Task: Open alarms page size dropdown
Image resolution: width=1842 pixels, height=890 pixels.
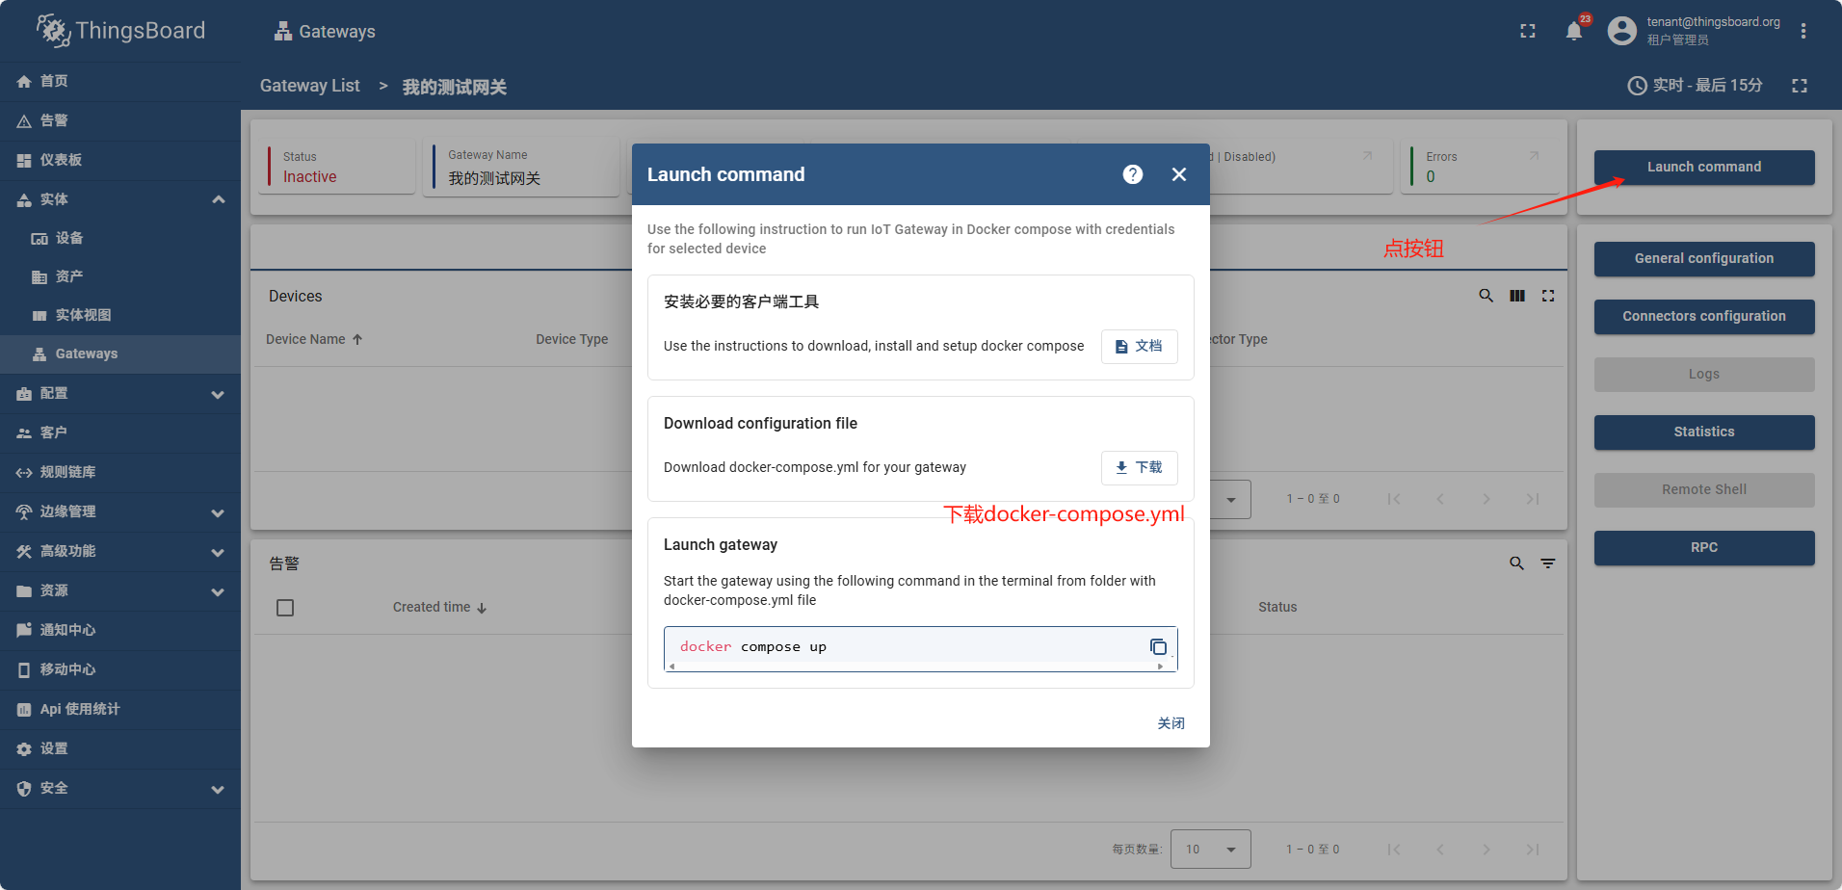Action: (x=1211, y=850)
